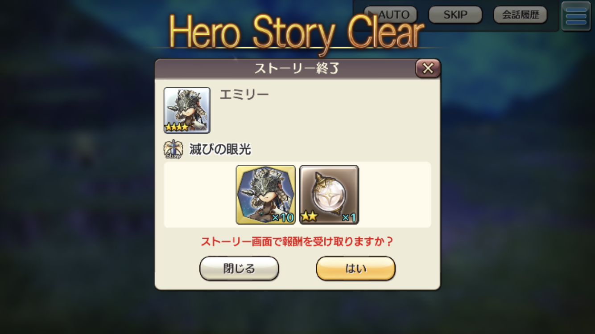This screenshot has width=595, height=334.
Task: Click the 滅びの眼光 story title text
Action: tap(220, 150)
